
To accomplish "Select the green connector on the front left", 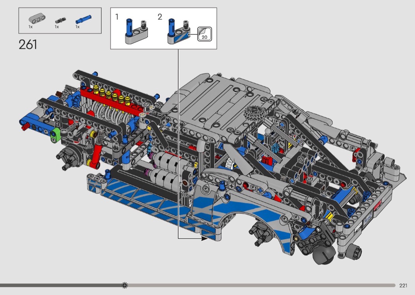I will [56, 133].
